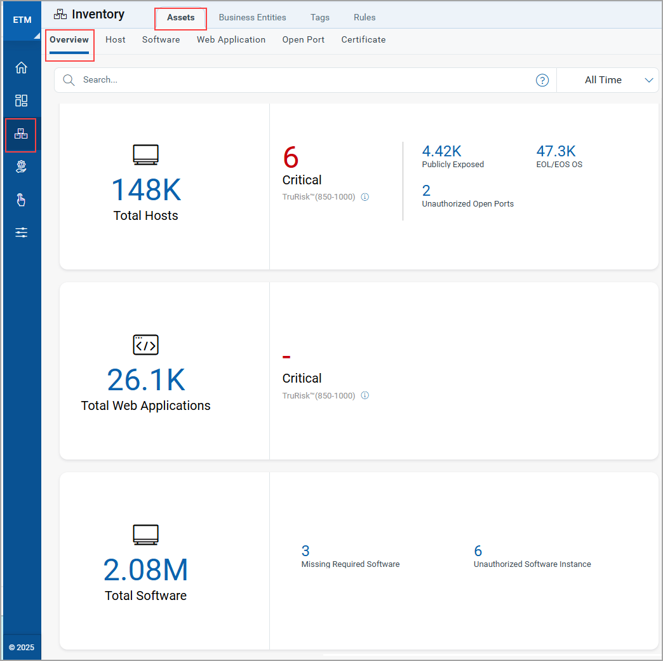The width and height of the screenshot is (663, 661).
Task: Click the EOL/EOS OS label
Action: tap(559, 164)
